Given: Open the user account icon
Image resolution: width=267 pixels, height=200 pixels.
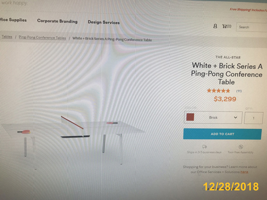Looking at the screenshot, I should point(215,26).
